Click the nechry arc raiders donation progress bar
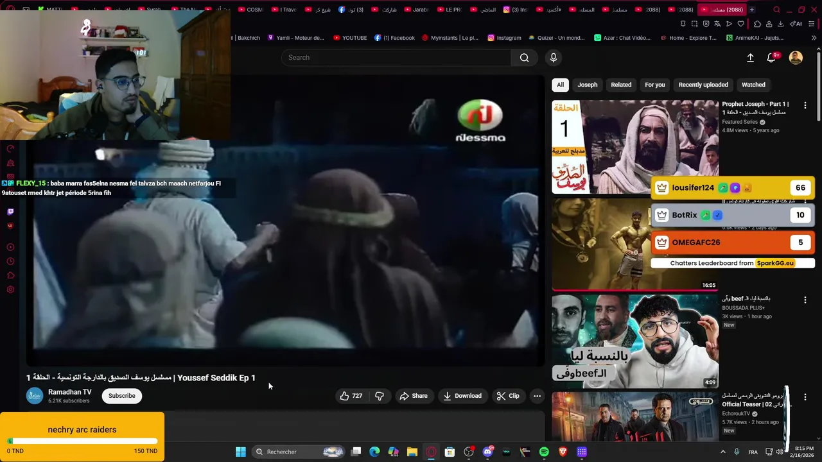Screen dimensions: 822x462 pyautogui.click(x=82, y=441)
